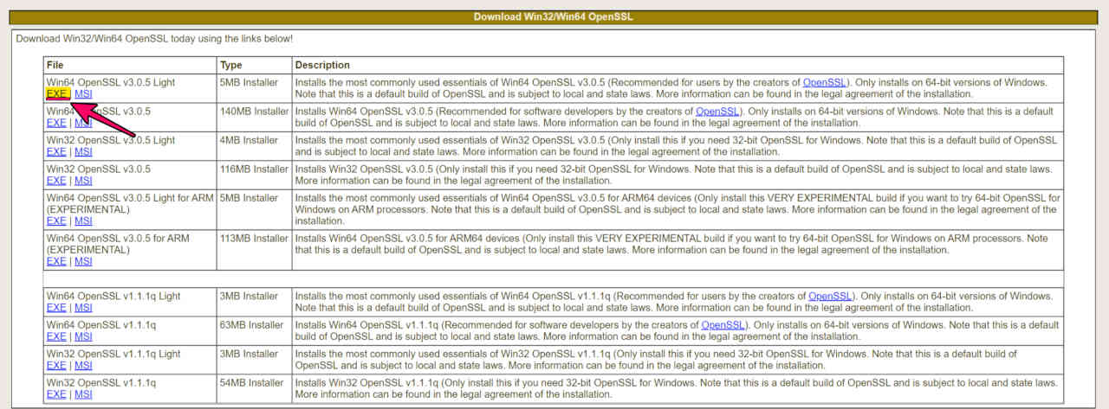The image size is (1109, 409).
Task: Click MSI for Win64 v3.0.5 Light for ARM
Action: pos(83,221)
